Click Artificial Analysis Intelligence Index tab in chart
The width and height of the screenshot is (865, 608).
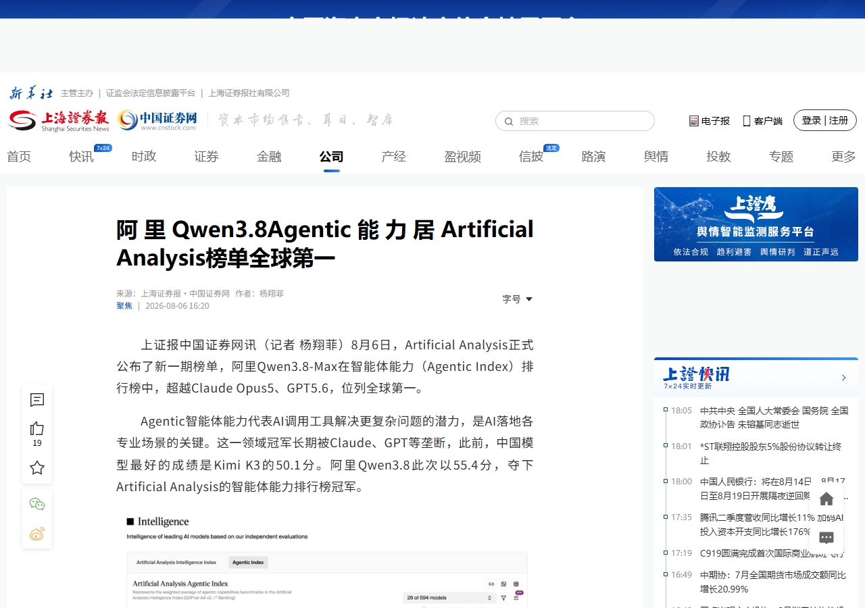click(176, 562)
